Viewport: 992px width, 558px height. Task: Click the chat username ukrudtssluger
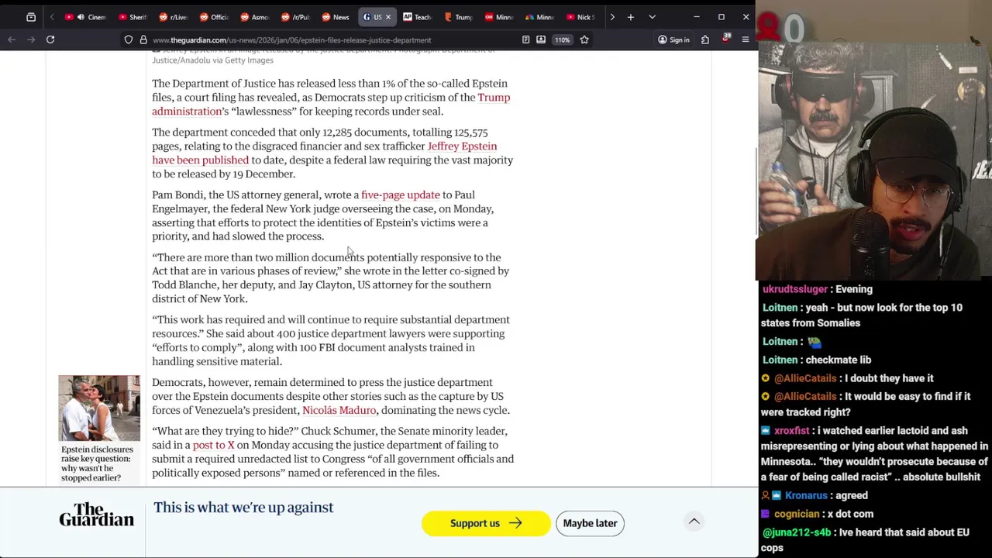point(795,289)
